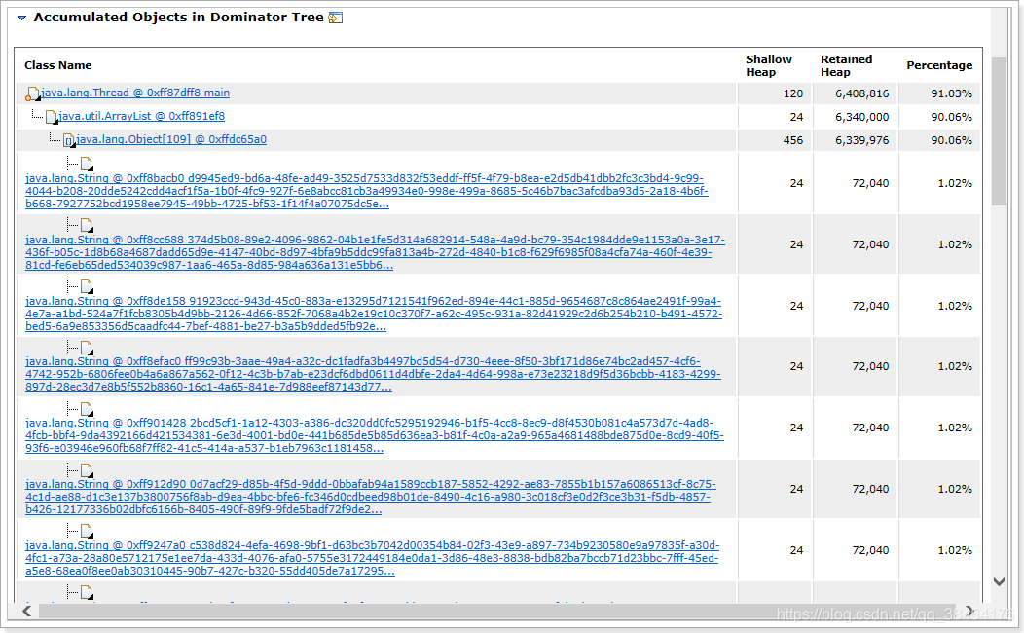Open the java.lang.String @ 0xff8cc688 link
Viewport: 1024px width, 633px height.
click(x=375, y=252)
